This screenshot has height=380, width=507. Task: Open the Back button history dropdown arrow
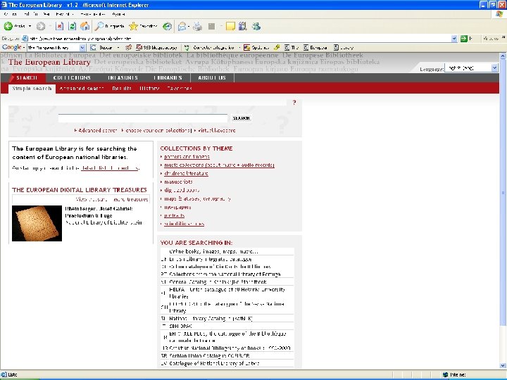(30, 26)
